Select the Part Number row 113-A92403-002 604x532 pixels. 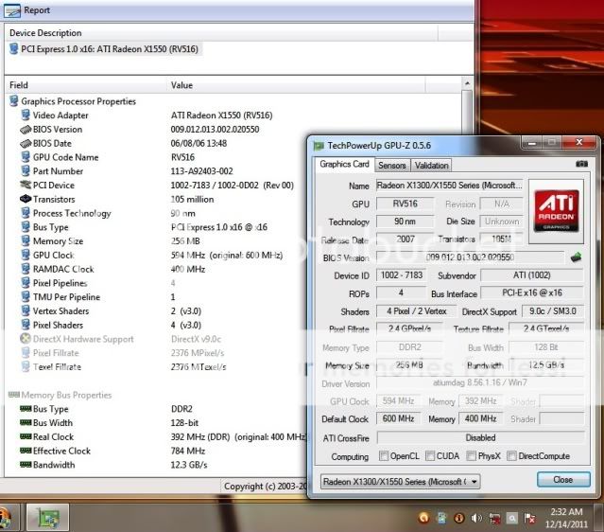point(127,171)
